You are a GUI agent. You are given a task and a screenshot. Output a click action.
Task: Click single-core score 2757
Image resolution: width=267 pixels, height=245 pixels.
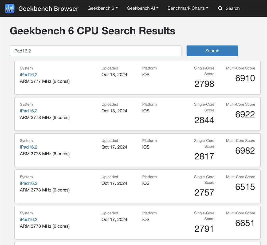[x=204, y=193]
